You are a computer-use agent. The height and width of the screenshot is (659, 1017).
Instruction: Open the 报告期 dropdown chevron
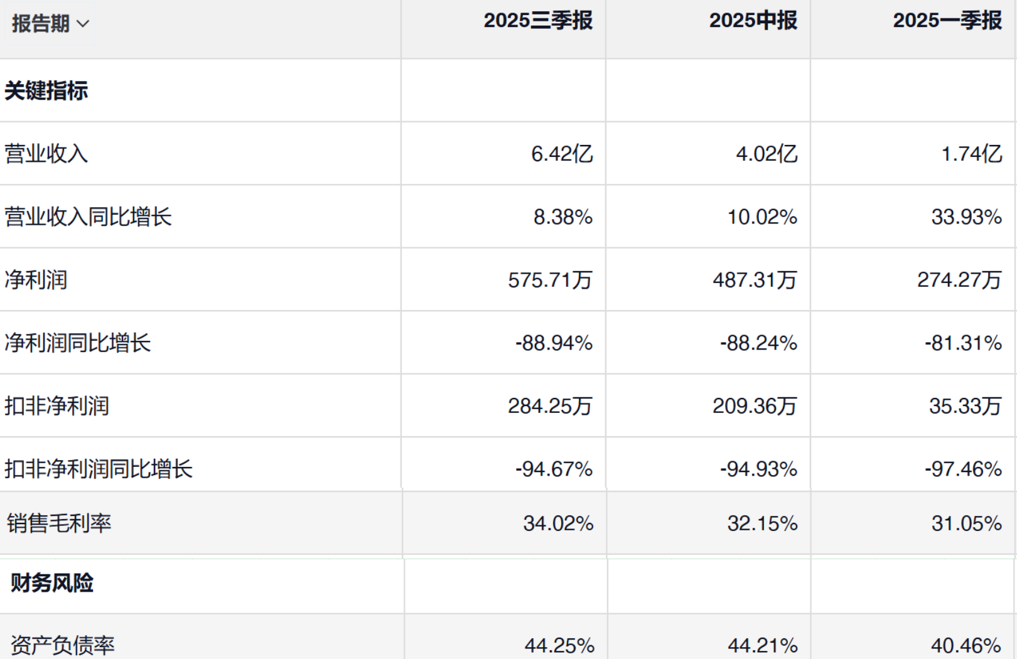point(83,24)
